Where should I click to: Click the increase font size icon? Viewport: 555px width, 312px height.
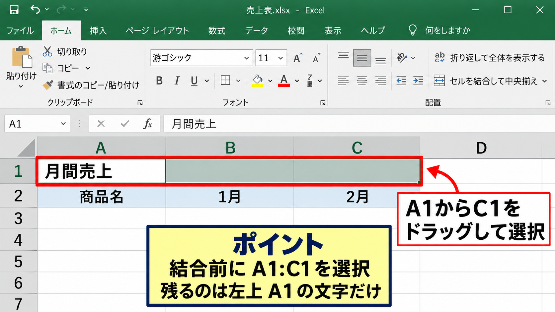point(298,58)
